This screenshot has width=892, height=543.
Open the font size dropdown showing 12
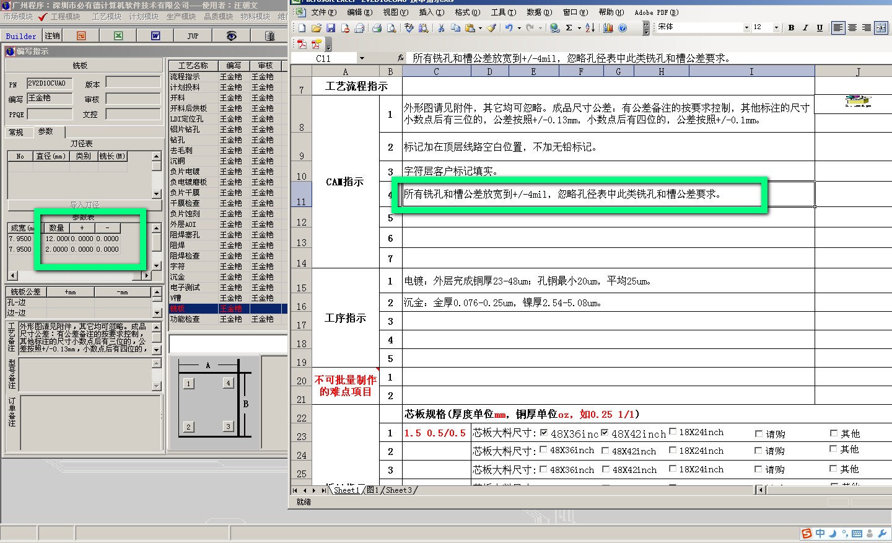click(777, 27)
